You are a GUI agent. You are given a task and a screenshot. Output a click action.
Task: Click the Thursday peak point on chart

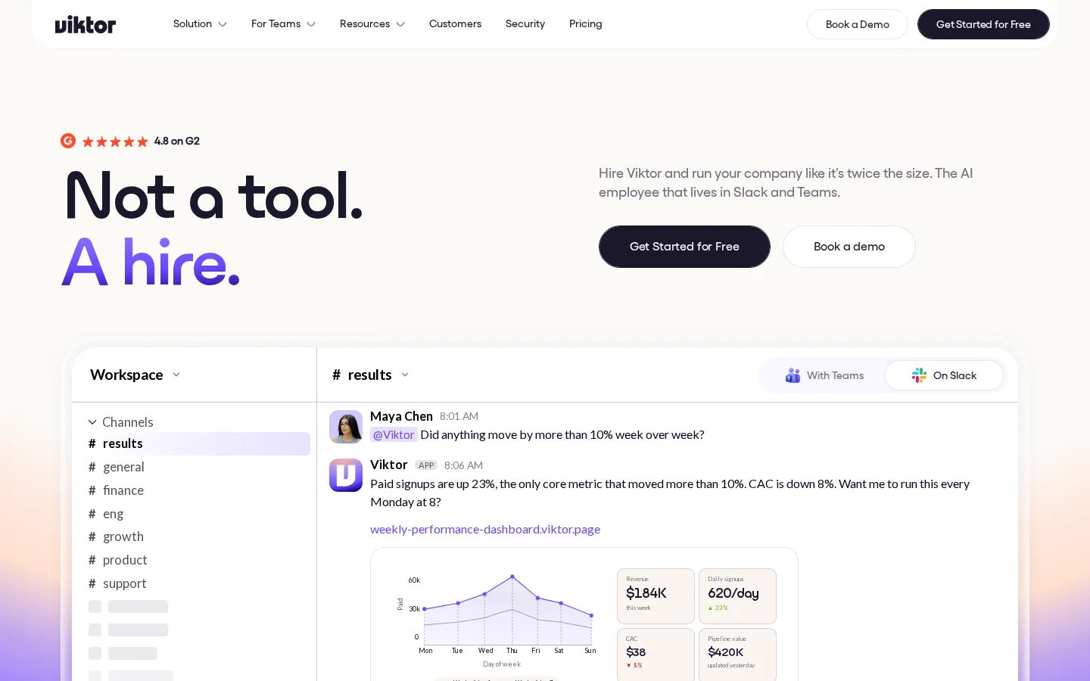tap(512, 577)
